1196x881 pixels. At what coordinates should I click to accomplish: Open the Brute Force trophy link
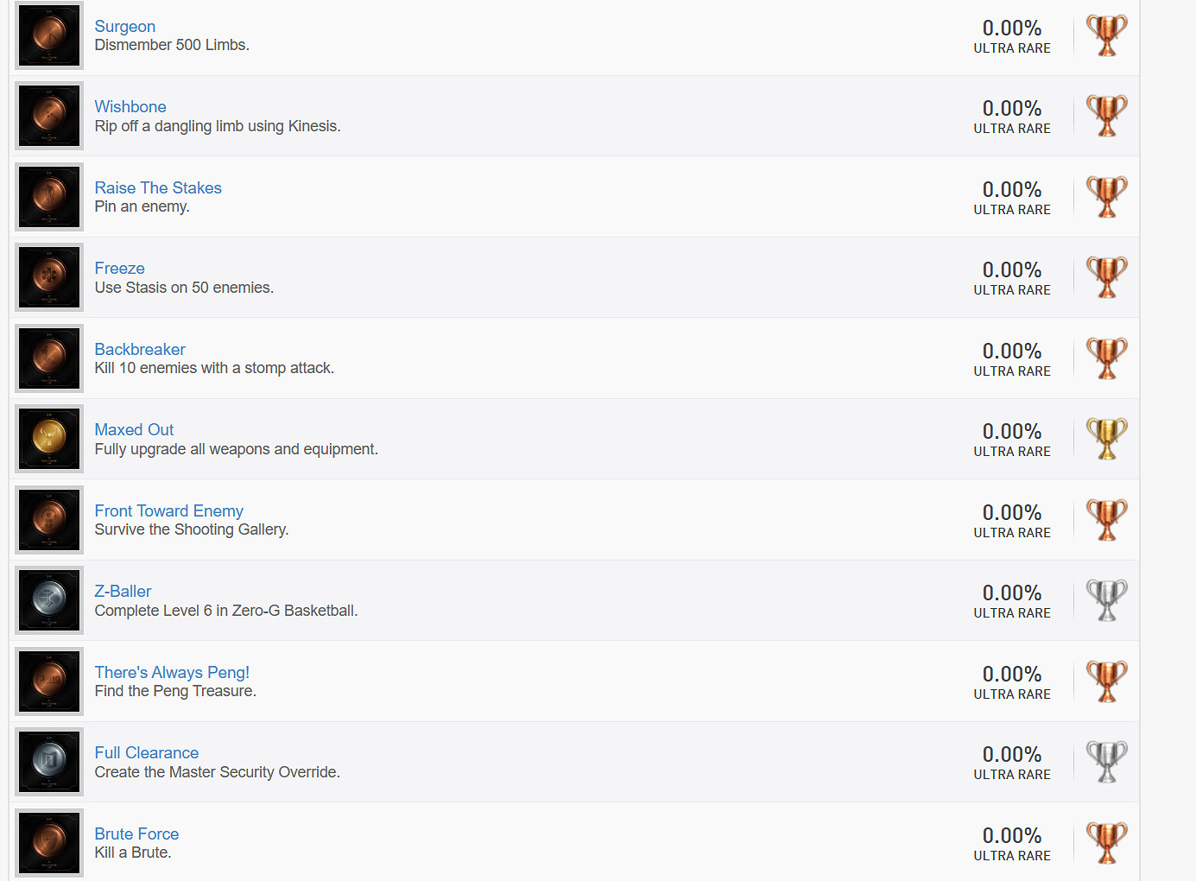pos(136,834)
